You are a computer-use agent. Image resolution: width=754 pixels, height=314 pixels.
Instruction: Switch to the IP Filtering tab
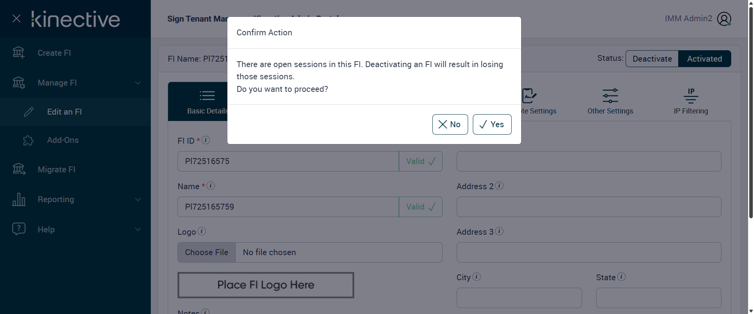click(690, 101)
